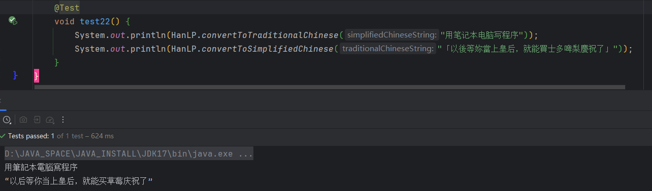Click convertToSimplifiedChinese method call
The width and height of the screenshot is (652, 191).
267,49
